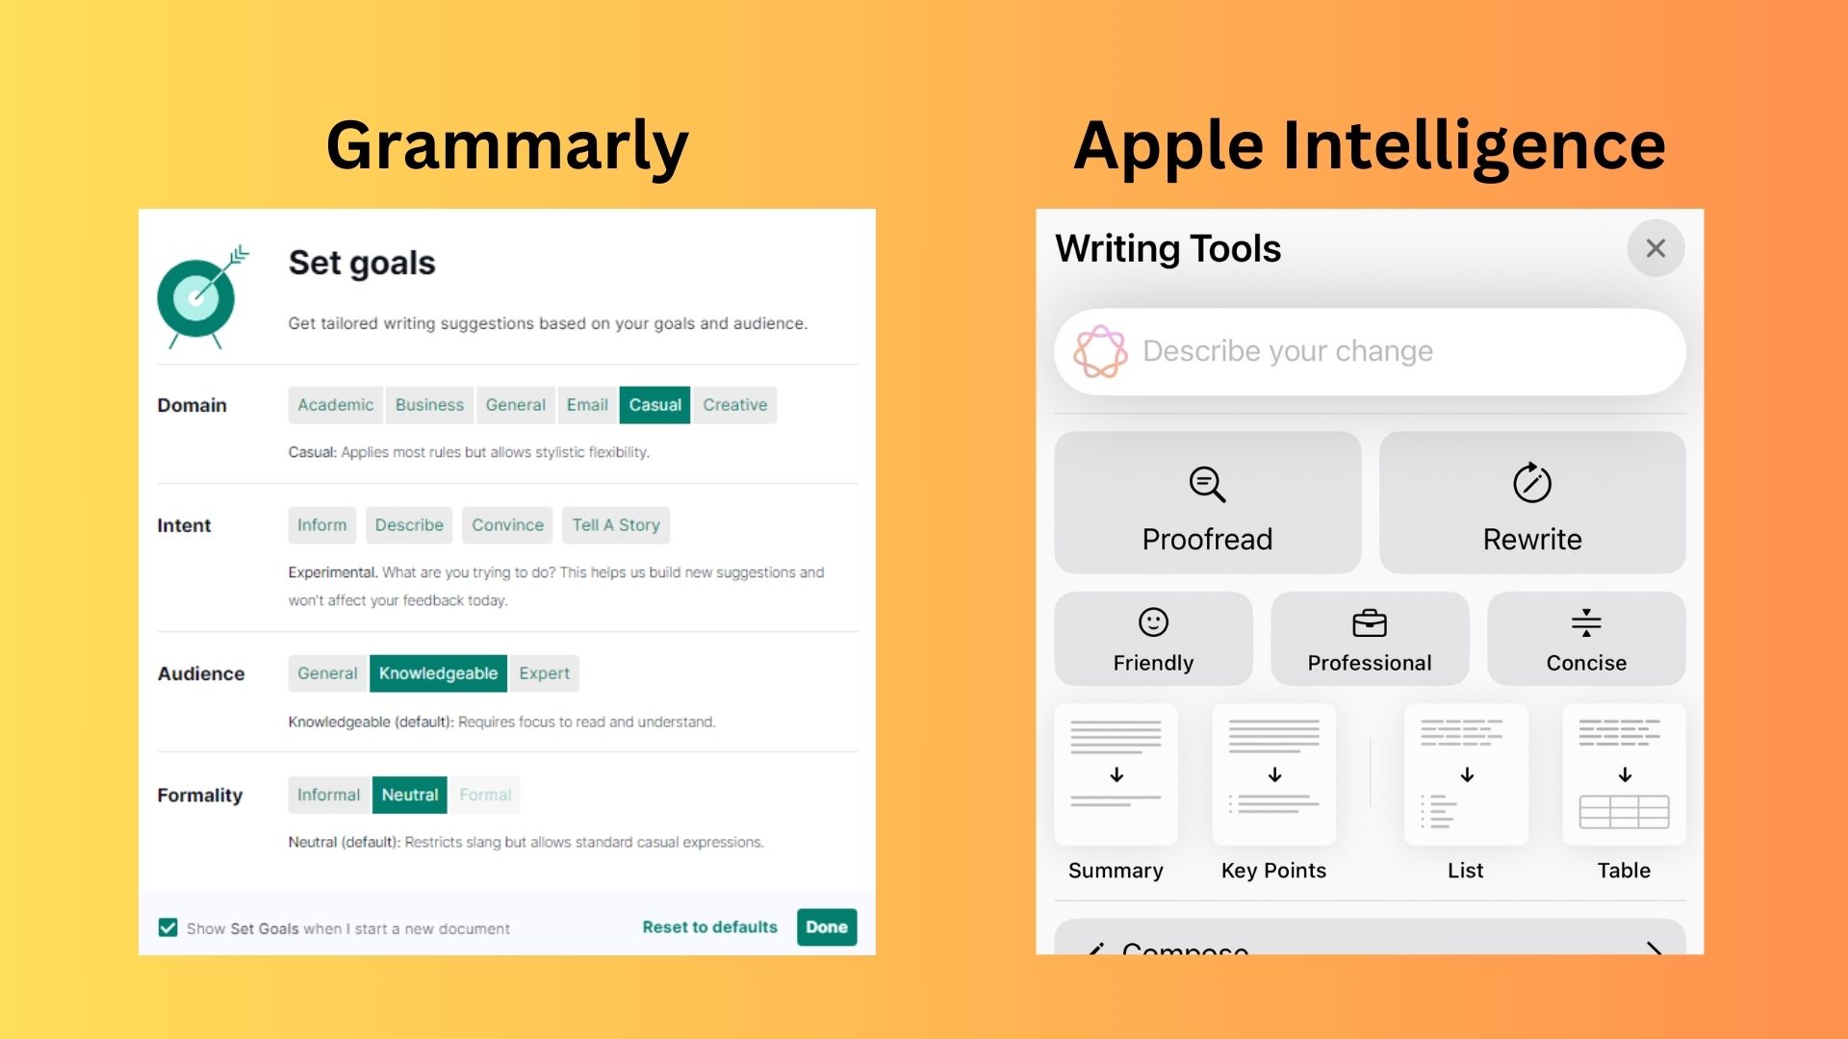This screenshot has height=1039, width=1848.
Task: Select the Casual domain option
Action: [x=656, y=403]
